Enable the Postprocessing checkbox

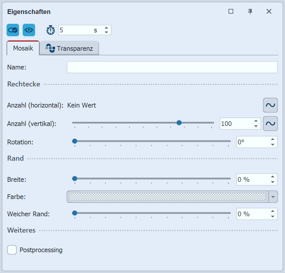12,250
